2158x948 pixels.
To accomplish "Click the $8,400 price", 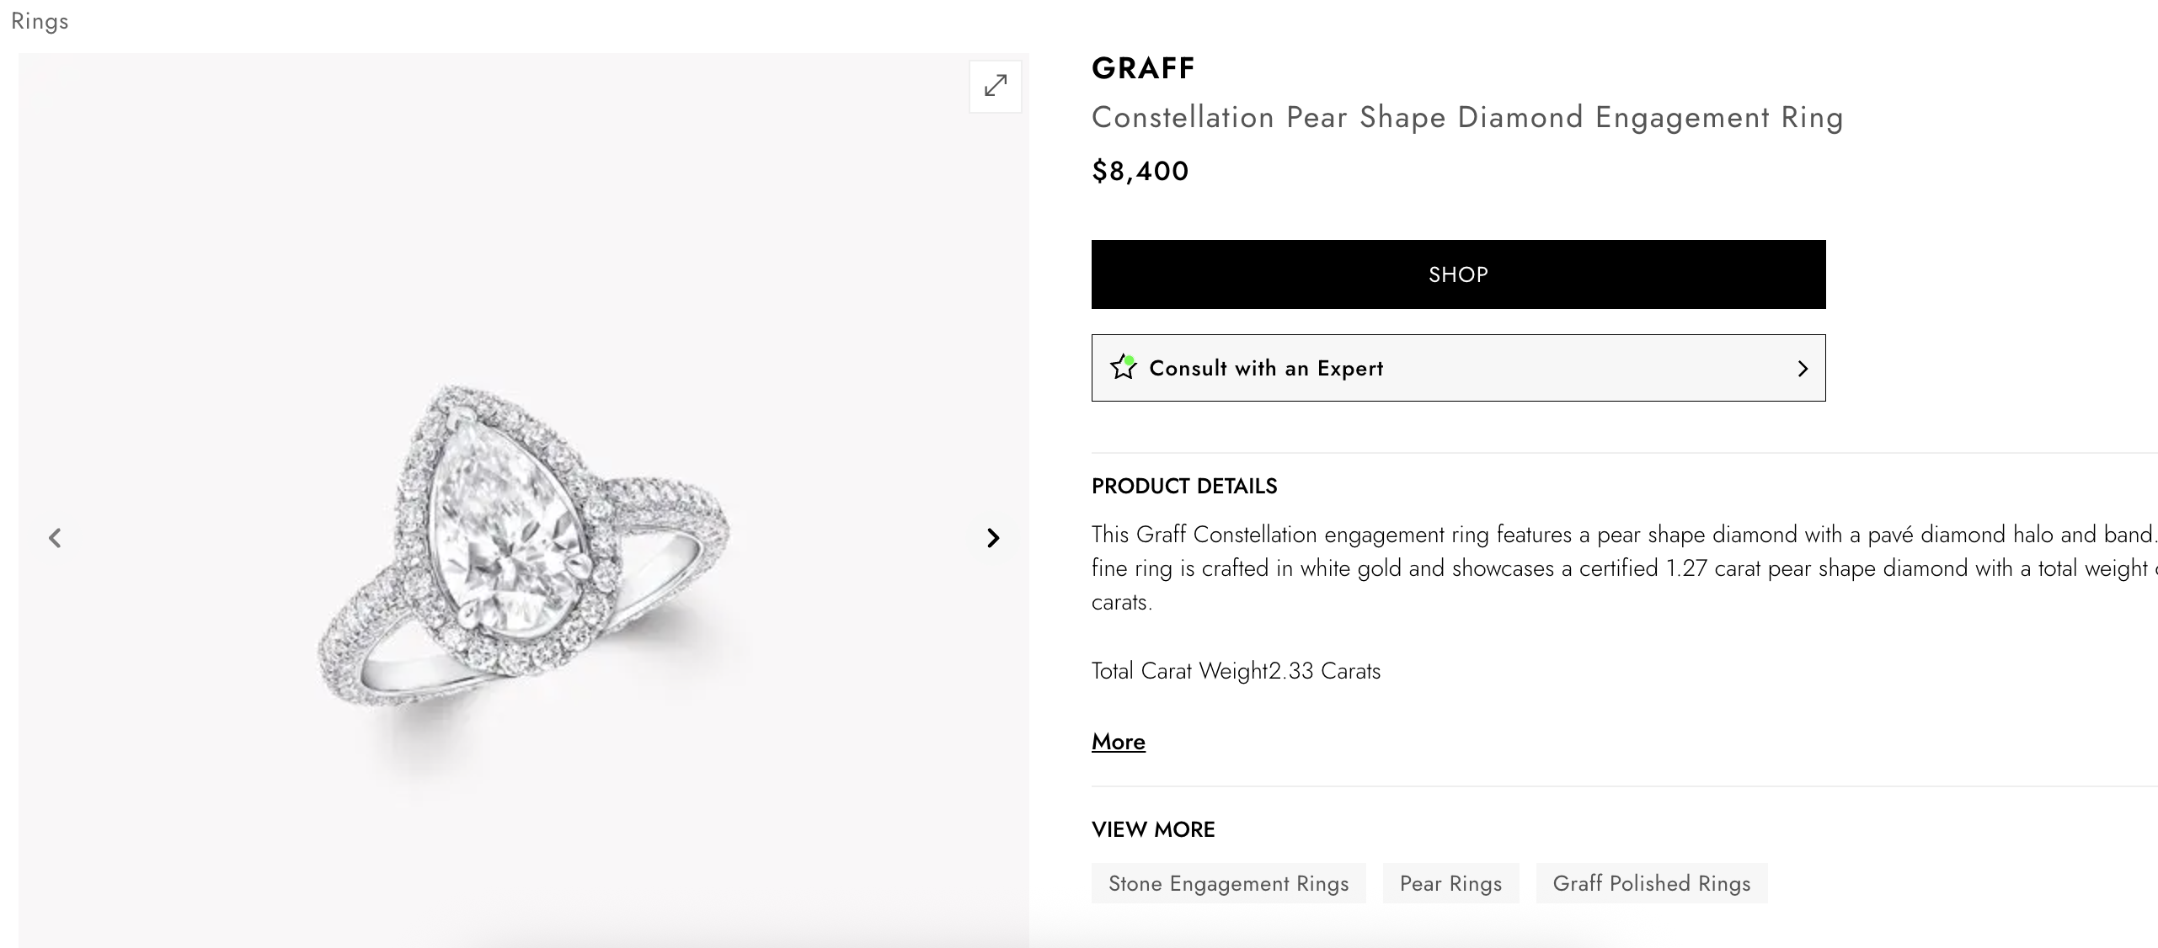I will [x=1140, y=172].
